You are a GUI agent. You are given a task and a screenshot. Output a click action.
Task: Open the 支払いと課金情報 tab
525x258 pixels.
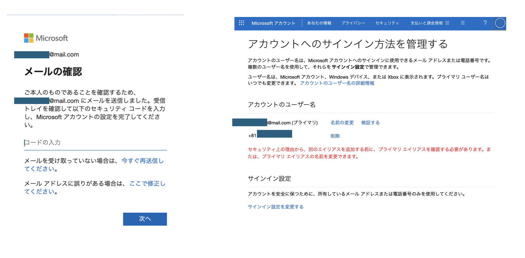(427, 23)
